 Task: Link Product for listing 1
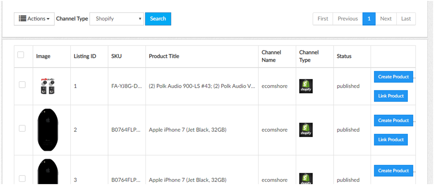point(391,96)
